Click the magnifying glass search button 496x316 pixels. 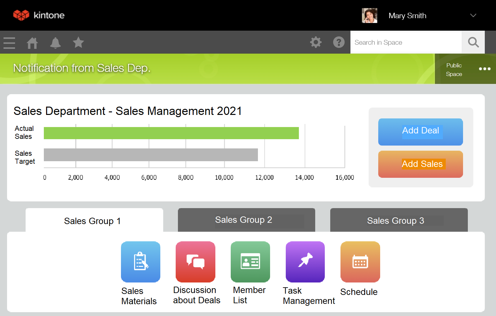(x=473, y=42)
